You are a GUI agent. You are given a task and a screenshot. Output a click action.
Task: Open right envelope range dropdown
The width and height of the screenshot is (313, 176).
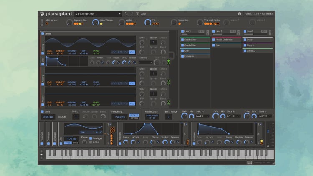pos(260,125)
